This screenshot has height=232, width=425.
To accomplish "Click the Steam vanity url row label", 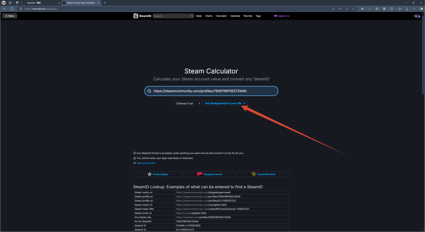I will pyautogui.click(x=144, y=192).
